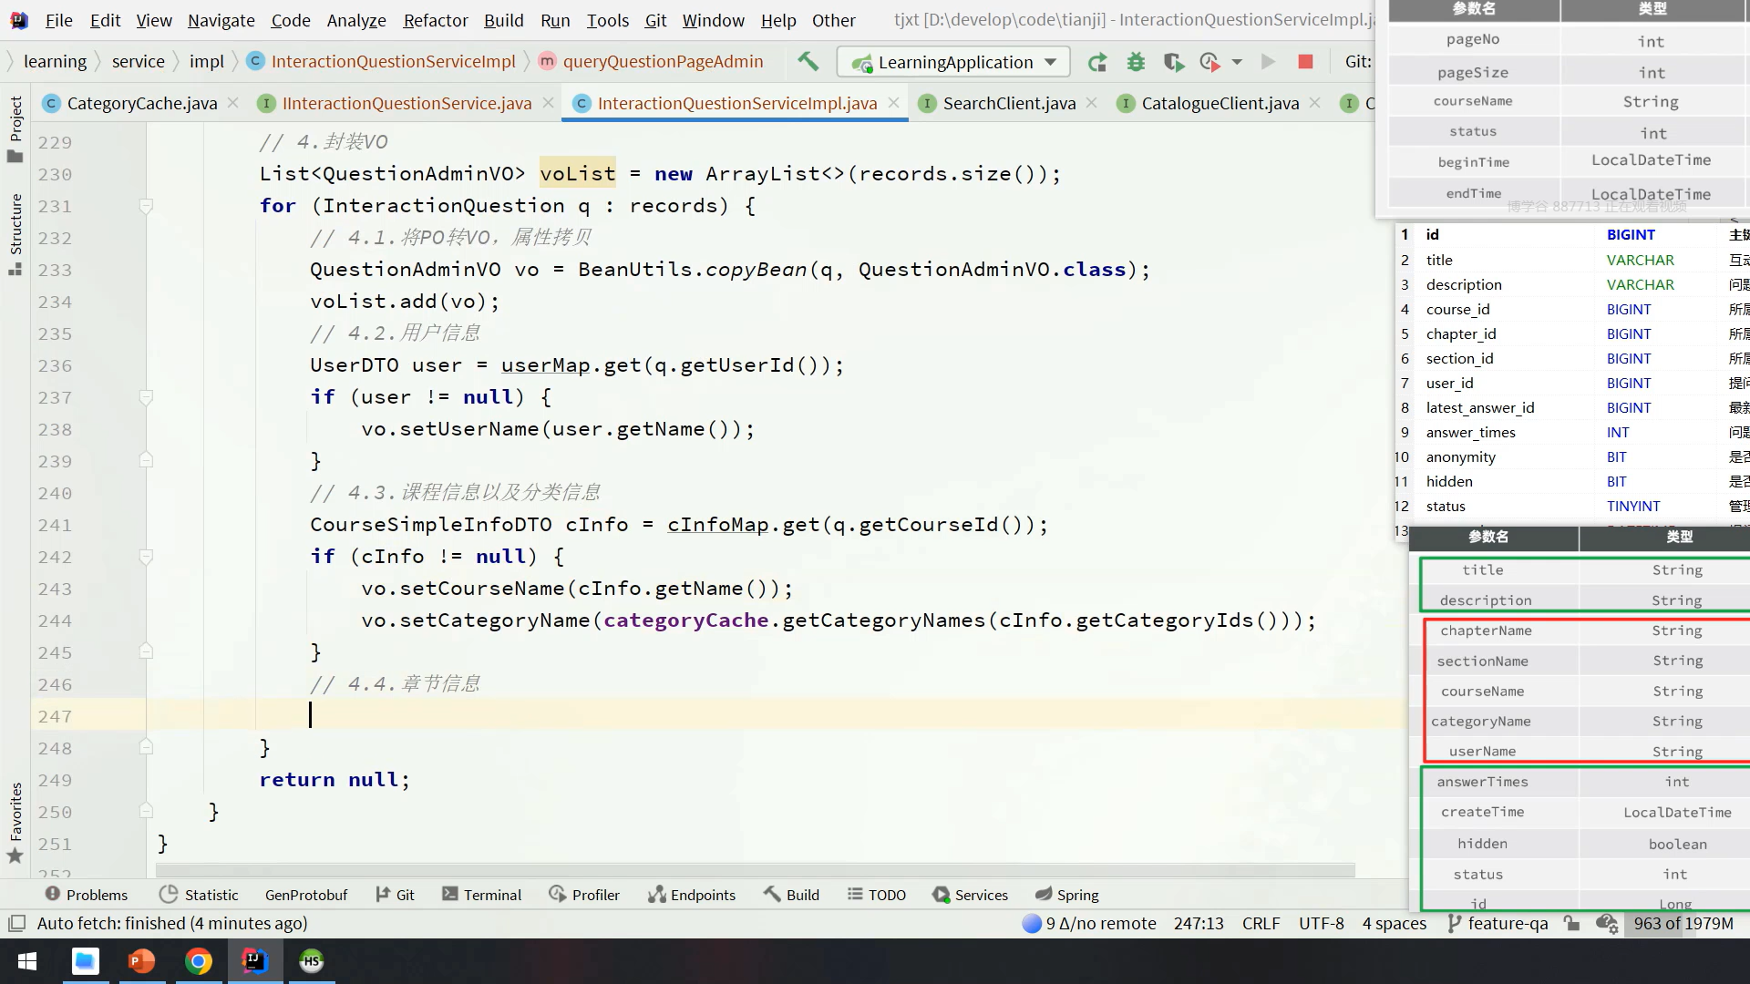1750x984 pixels.
Task: Click the memory usage indicator
Action: pos(1683,923)
